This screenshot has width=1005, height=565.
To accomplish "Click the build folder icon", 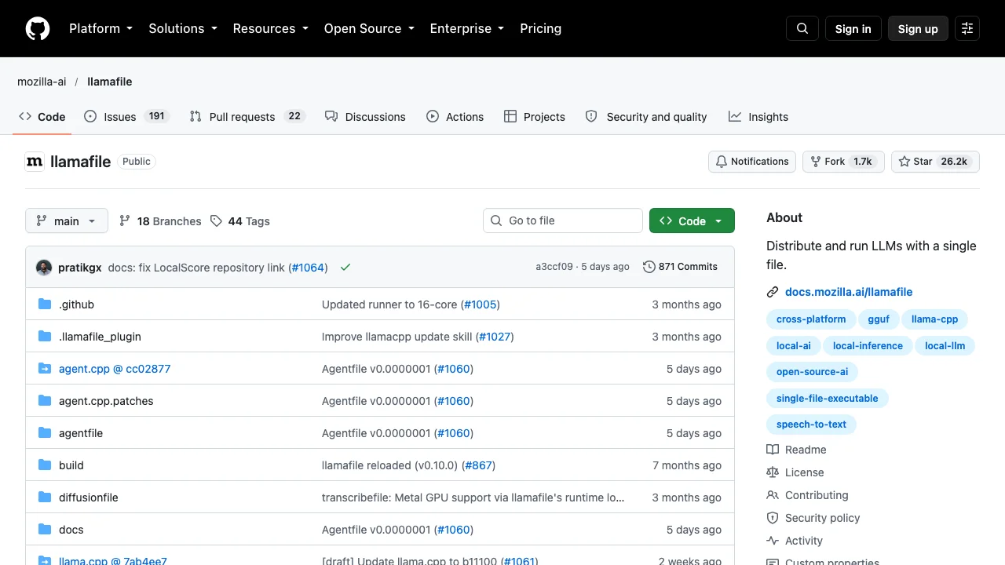I will pyautogui.click(x=45, y=465).
